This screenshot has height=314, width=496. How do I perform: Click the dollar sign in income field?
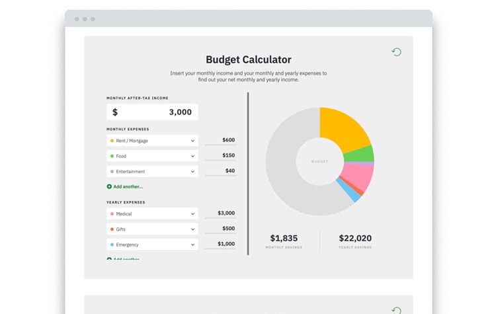115,112
